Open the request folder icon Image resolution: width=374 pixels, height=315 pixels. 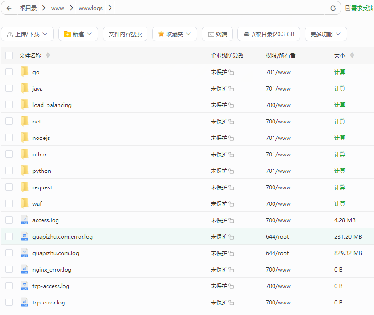pyautogui.click(x=25, y=187)
